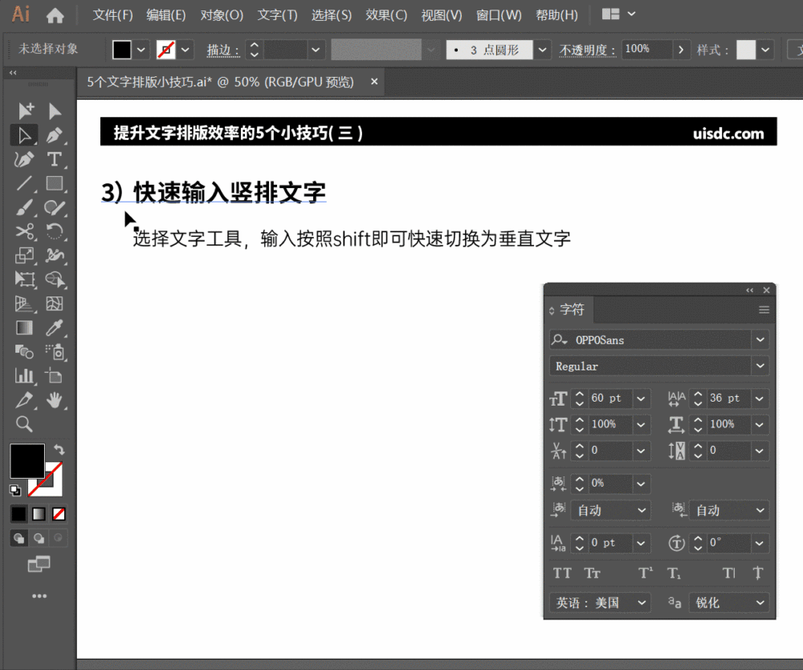Screen dimensions: 803x670
Task: Expand the Regular font style dropdown
Action: click(760, 366)
